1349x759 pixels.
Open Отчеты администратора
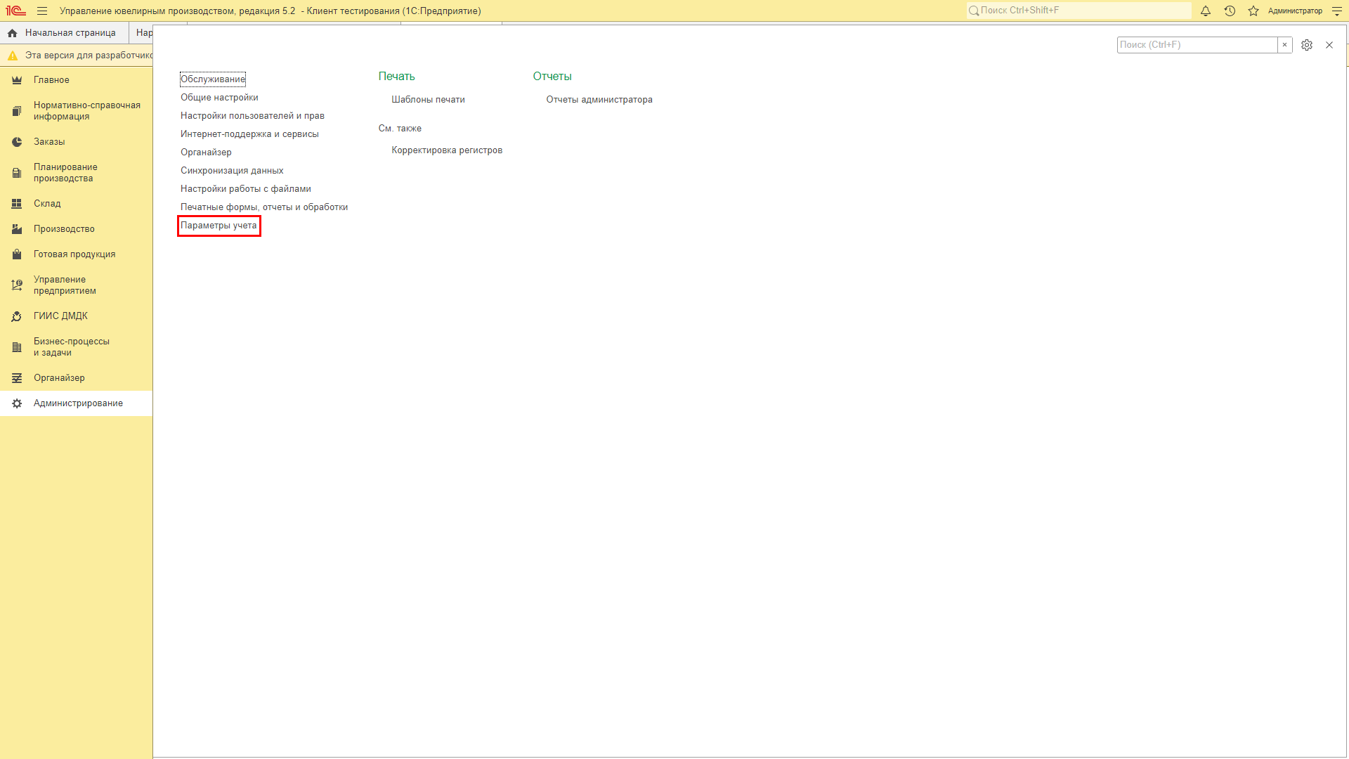point(599,100)
